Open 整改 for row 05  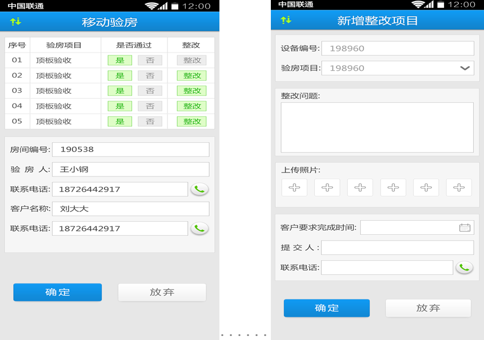pyautogui.click(x=191, y=121)
